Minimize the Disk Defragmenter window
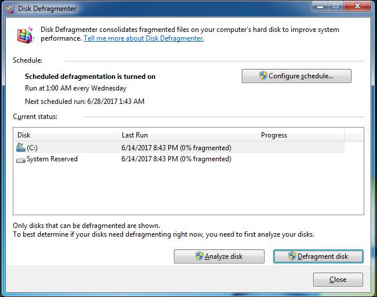This screenshot has height=297, width=377. (x=320, y=6)
